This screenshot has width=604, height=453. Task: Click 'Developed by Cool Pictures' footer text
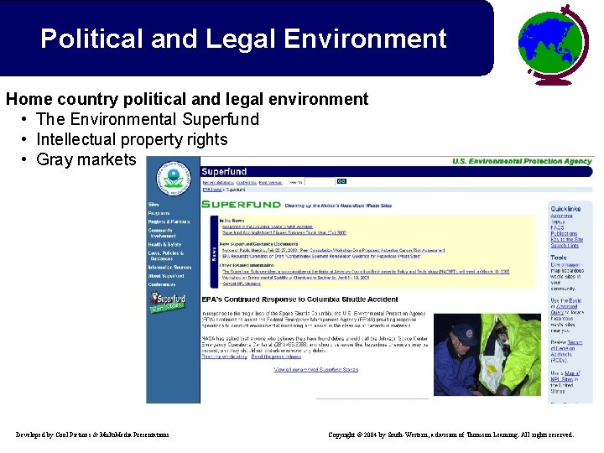click(x=92, y=435)
